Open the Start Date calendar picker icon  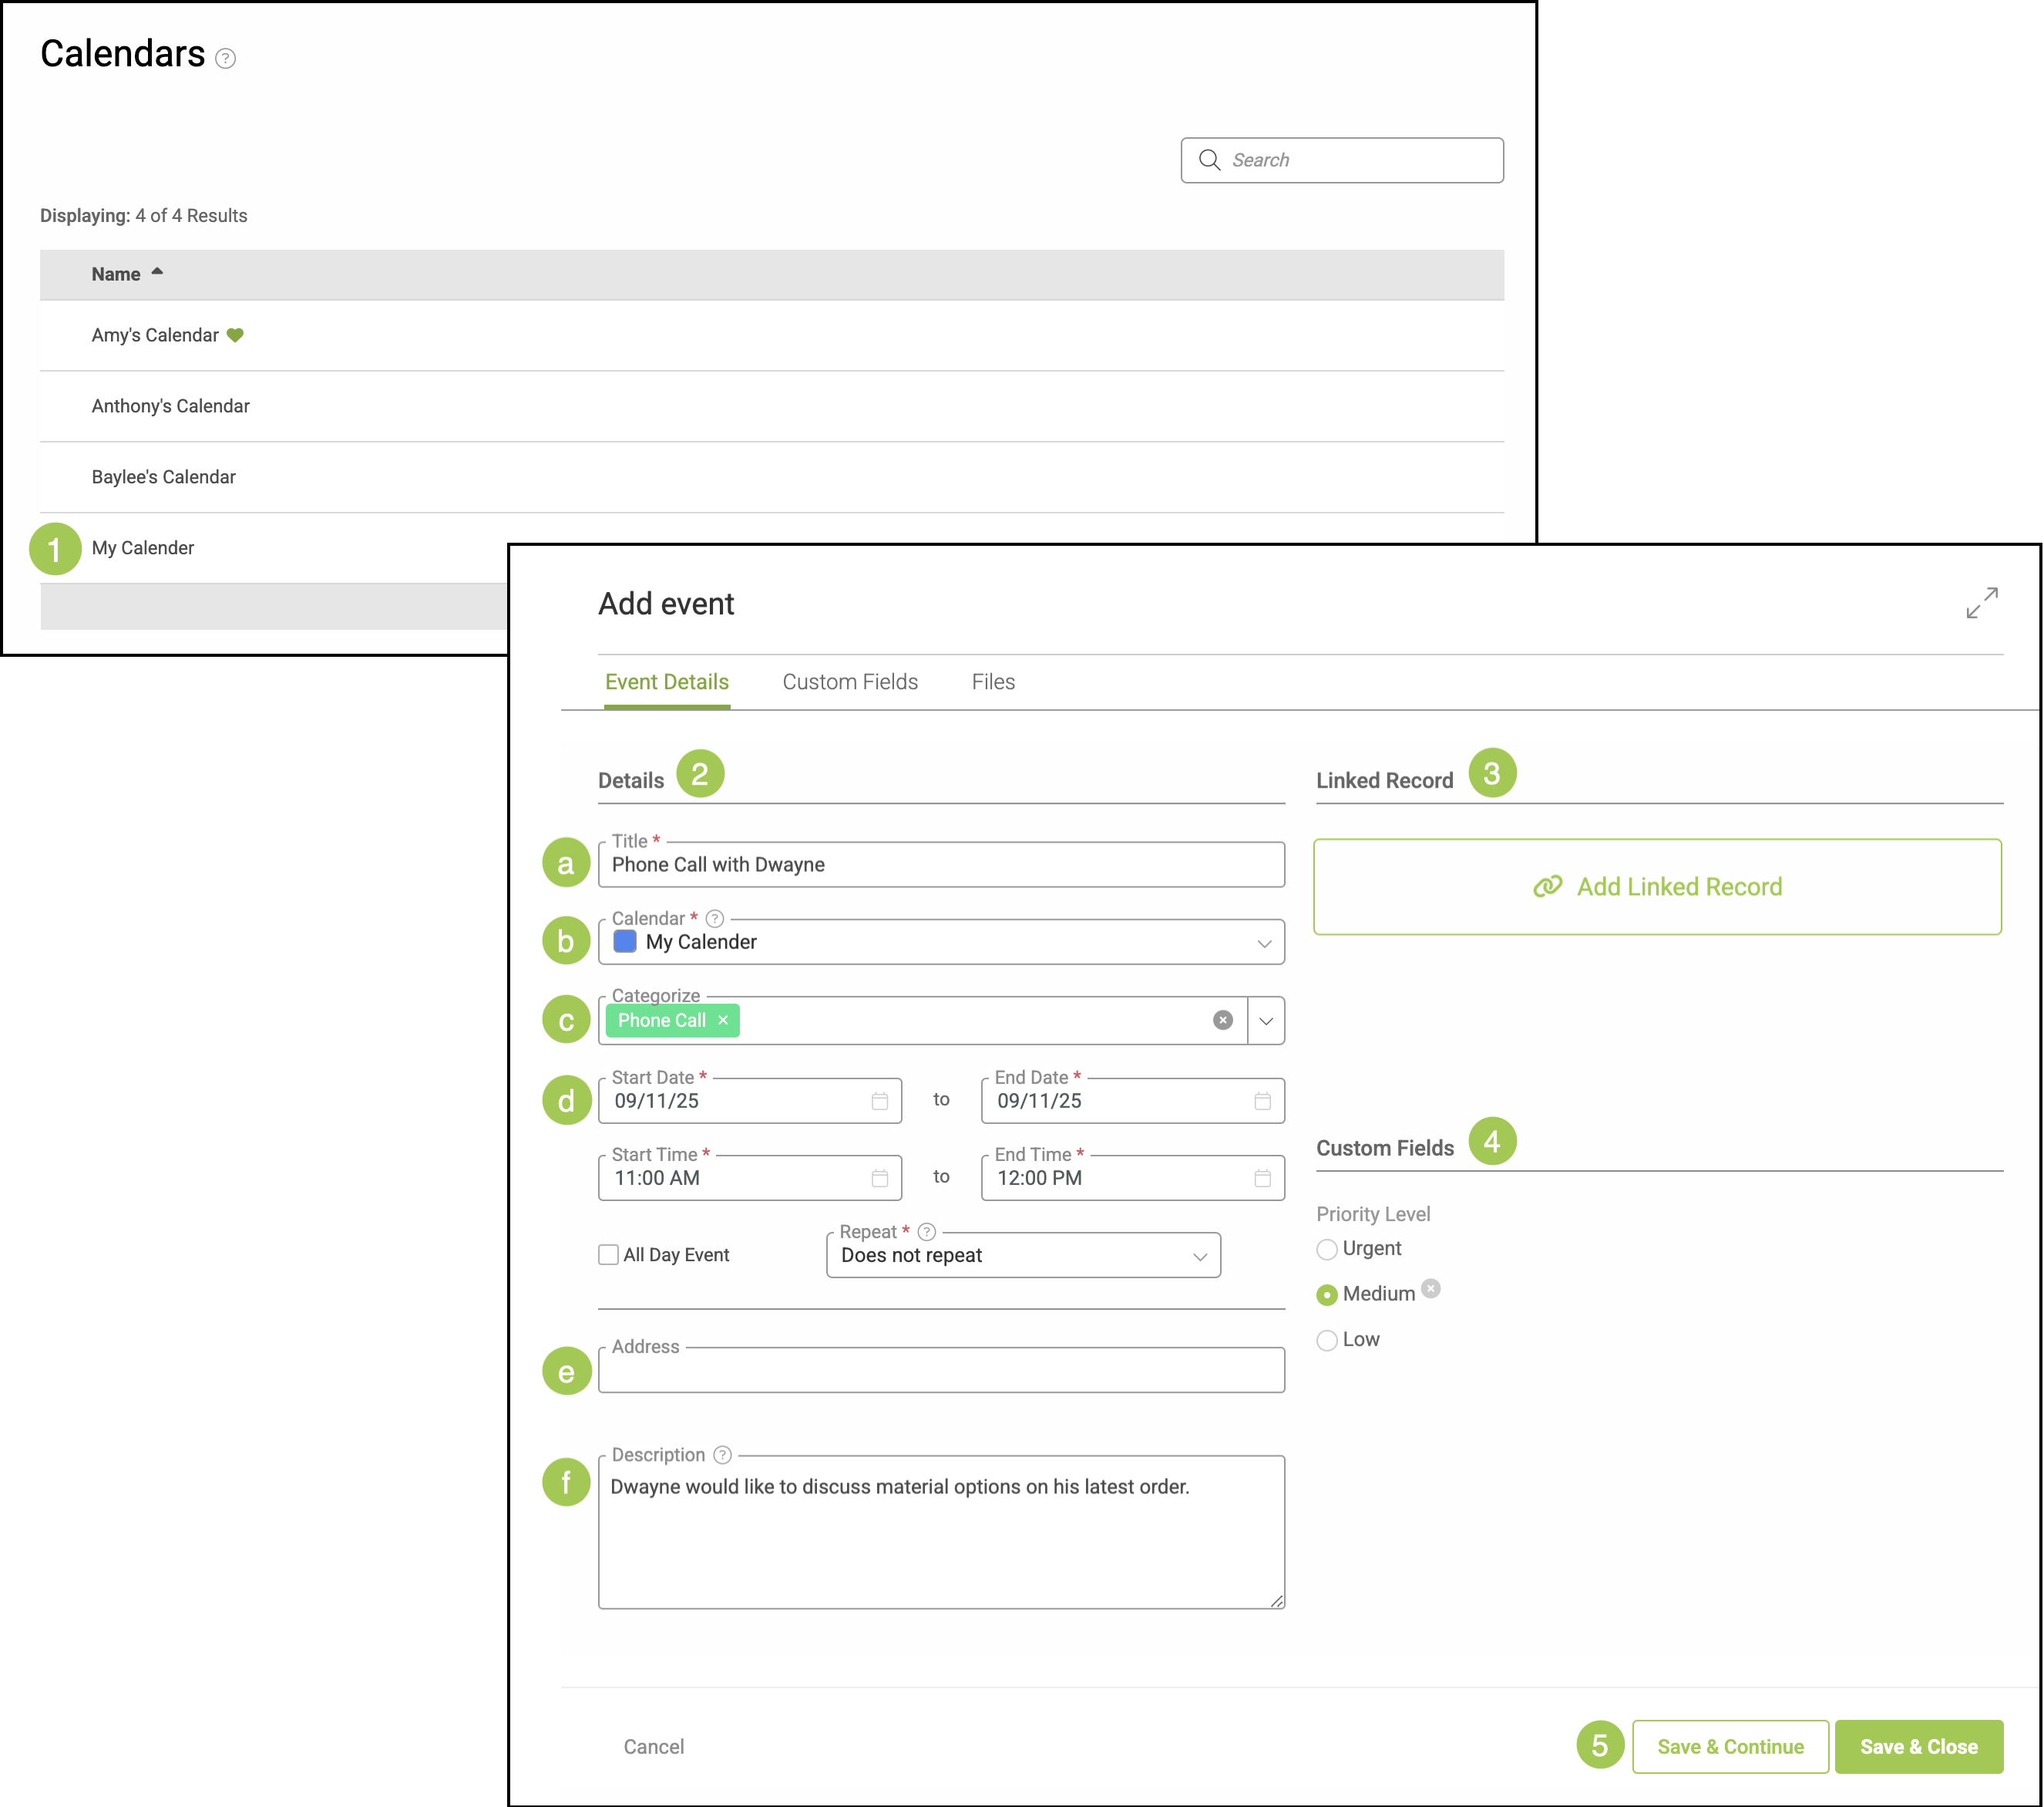[x=879, y=1101]
